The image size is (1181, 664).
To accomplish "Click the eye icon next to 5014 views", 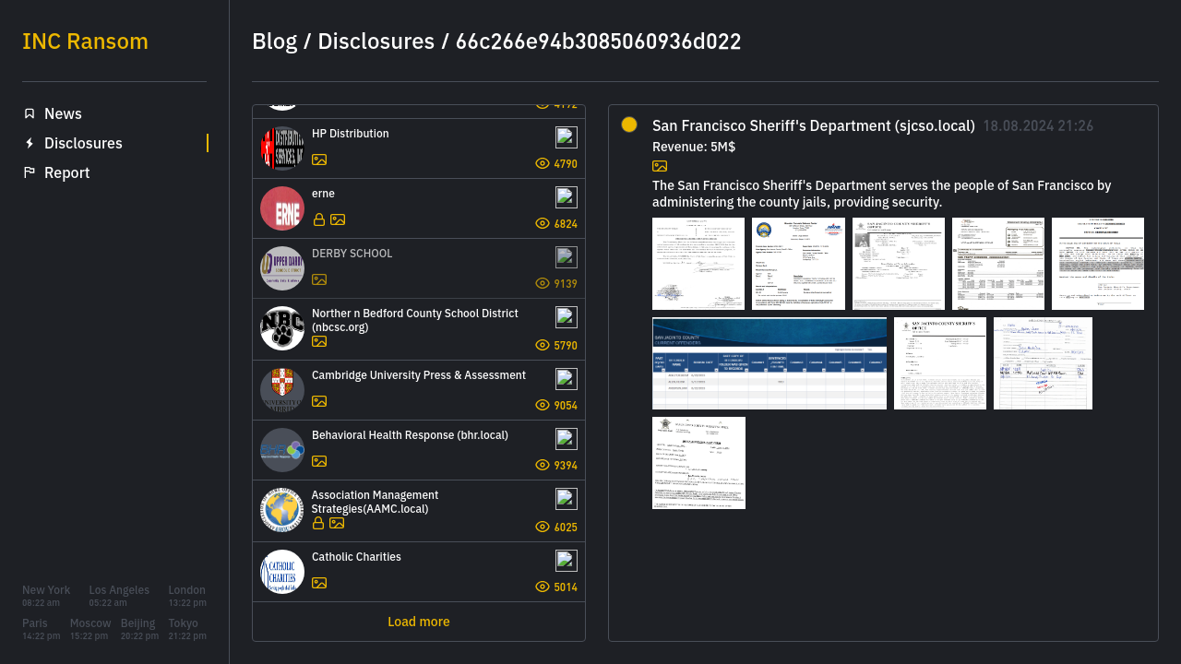I will click(543, 587).
